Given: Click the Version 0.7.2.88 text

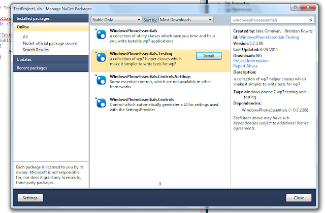Looking at the screenshot, I should 248,44.
